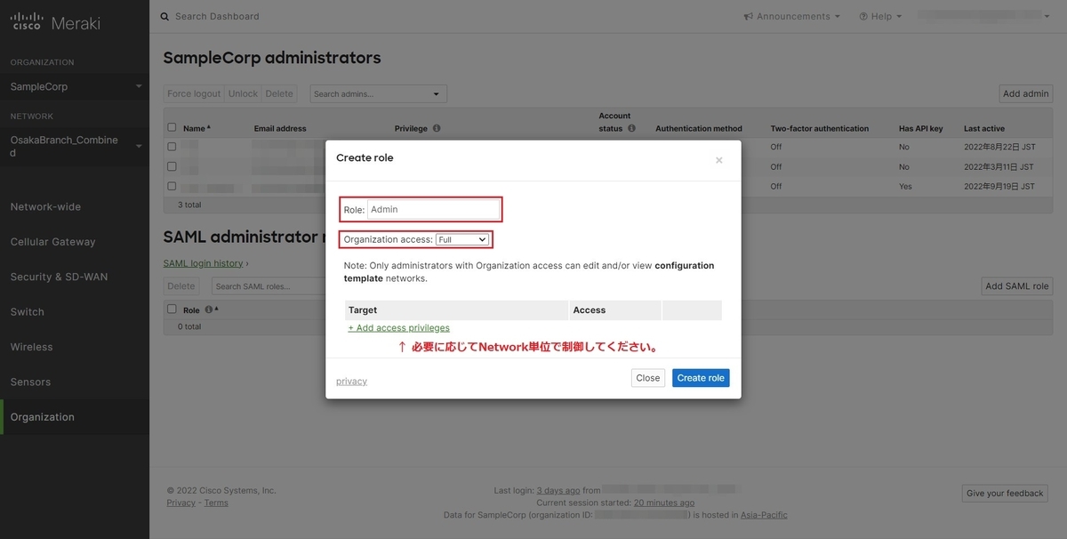This screenshot has width=1067, height=539.
Task: Open the Search admins dropdown
Action: coord(378,93)
